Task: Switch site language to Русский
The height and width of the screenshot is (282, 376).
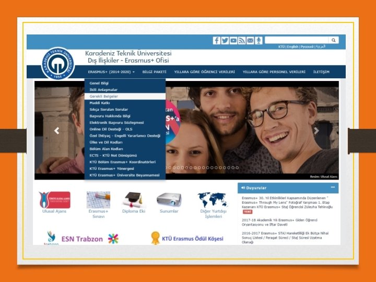Action: point(307,46)
